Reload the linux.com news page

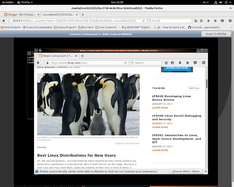point(125,63)
